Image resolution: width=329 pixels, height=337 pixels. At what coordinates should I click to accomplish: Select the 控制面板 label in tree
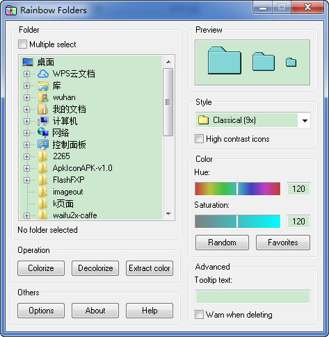tap(69, 145)
